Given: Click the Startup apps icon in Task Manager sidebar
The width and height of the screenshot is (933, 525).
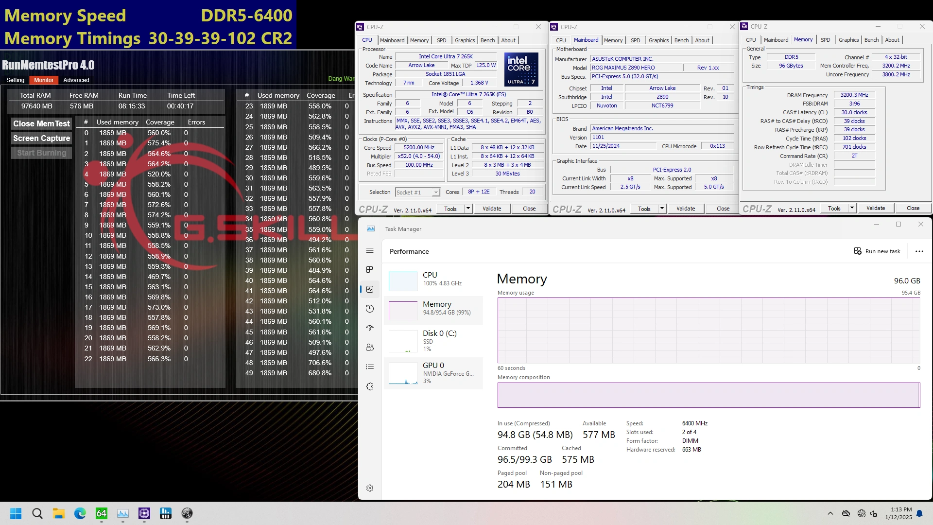Looking at the screenshot, I should [x=370, y=328].
